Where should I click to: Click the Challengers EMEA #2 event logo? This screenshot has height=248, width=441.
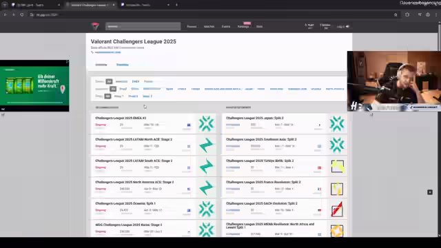206,123
